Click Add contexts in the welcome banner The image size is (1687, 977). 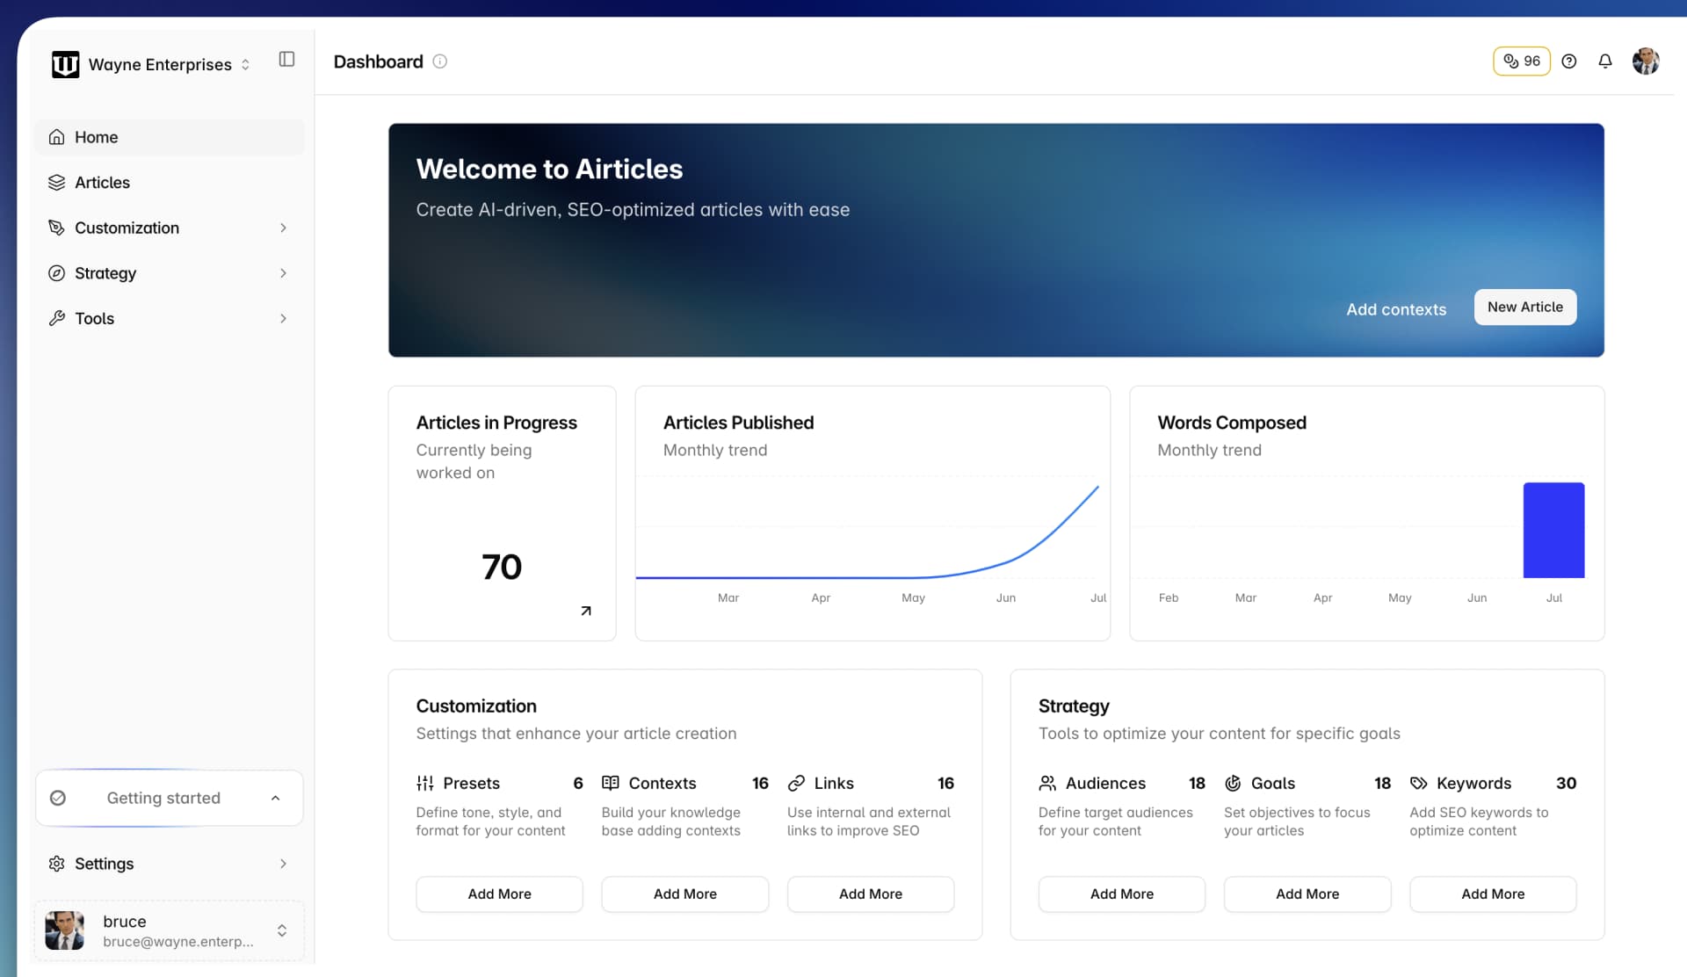pos(1396,309)
